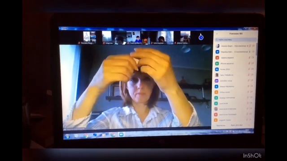
Task: Click the clock in the system tray
Action: tap(248, 131)
